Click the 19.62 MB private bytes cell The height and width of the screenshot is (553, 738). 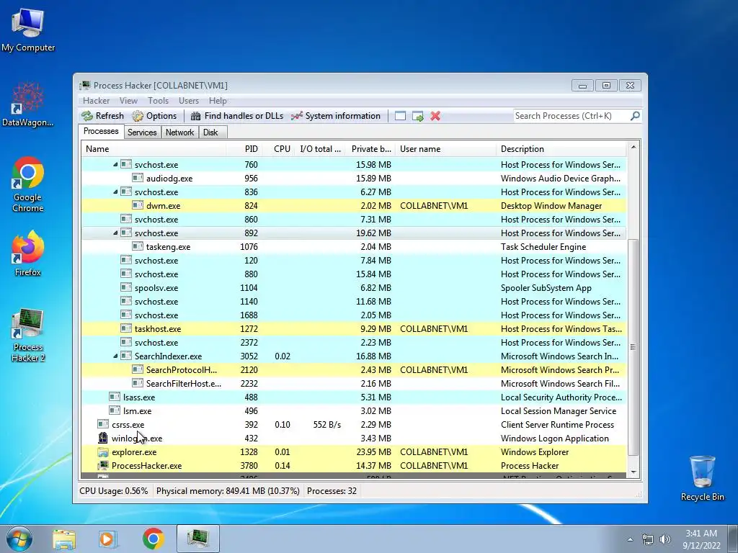click(x=373, y=233)
